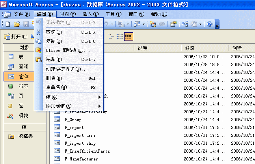Open the toolbar options dropdown after Help
Viewport: 255px width, 164px height.
pos(218,26)
